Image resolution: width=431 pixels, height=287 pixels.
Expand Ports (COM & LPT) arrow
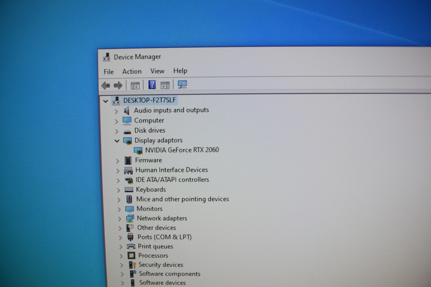tap(120, 237)
